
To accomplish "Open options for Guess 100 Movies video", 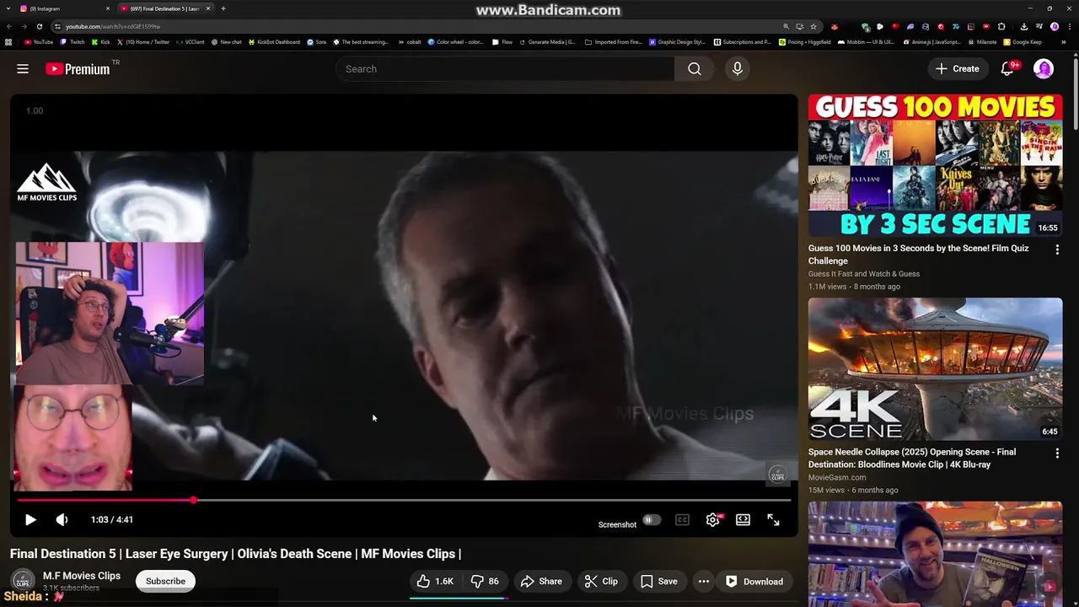I will coord(1057,250).
